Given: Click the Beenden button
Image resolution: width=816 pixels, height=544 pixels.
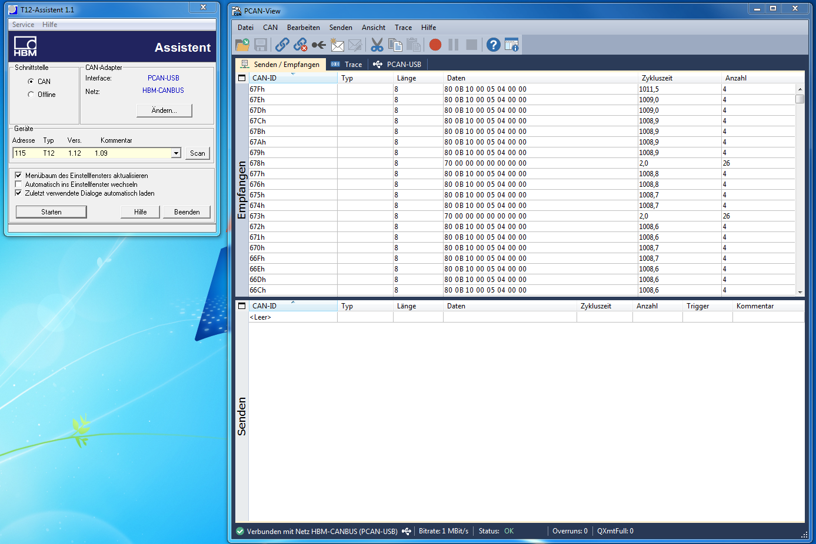Looking at the screenshot, I should tap(187, 212).
